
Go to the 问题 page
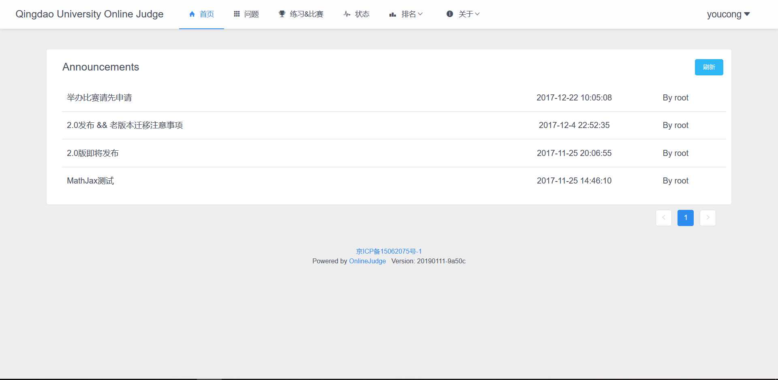pyautogui.click(x=246, y=14)
